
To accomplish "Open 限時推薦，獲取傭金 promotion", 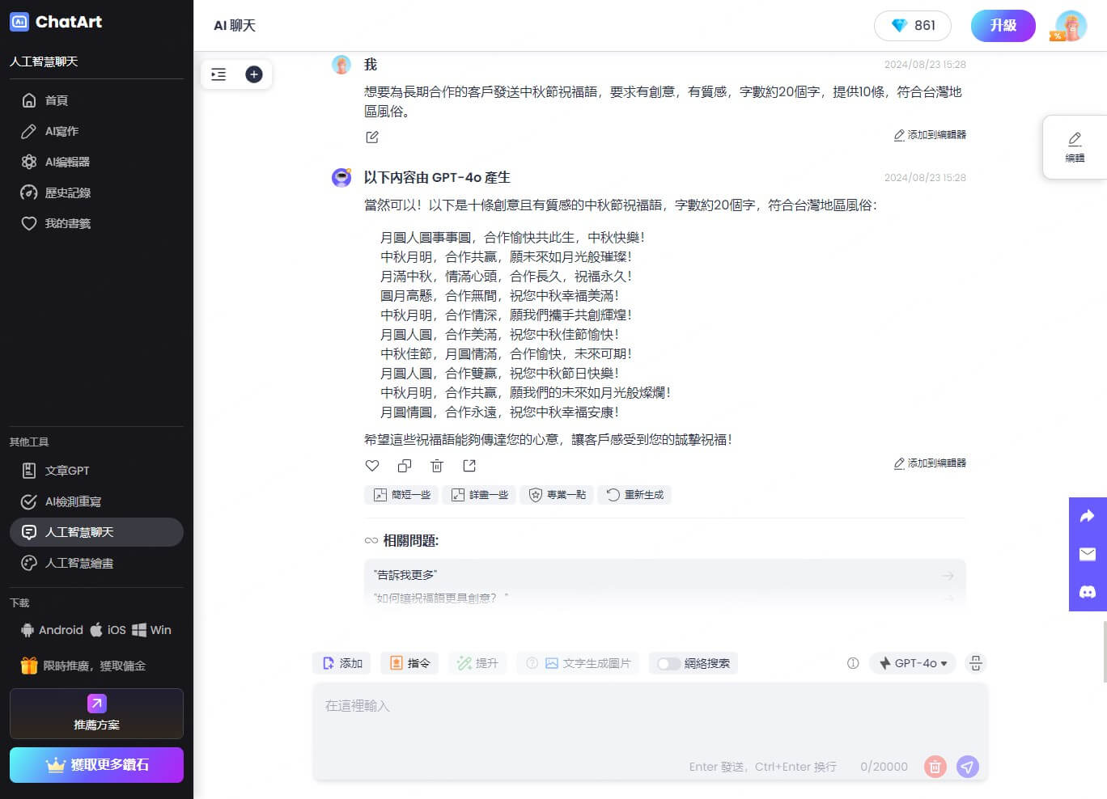I will 83,666.
